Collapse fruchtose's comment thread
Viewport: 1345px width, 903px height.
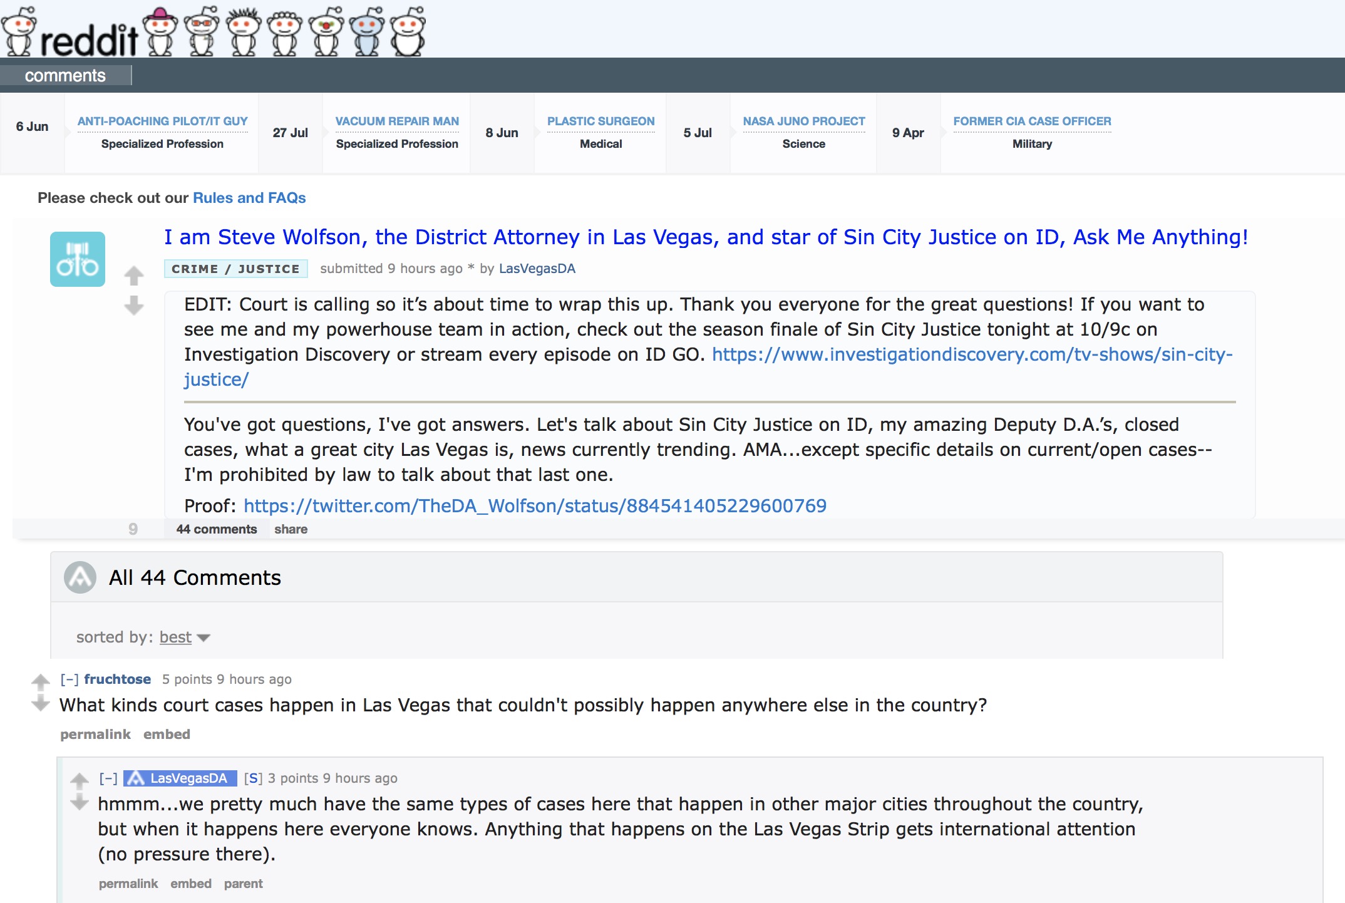click(x=69, y=679)
